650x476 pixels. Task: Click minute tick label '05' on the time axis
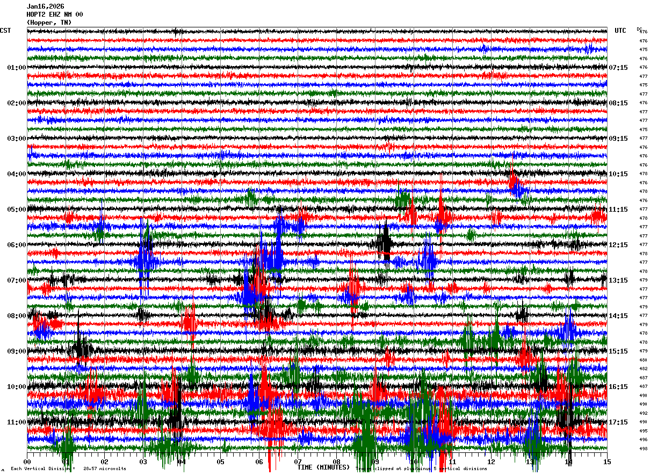(220, 462)
